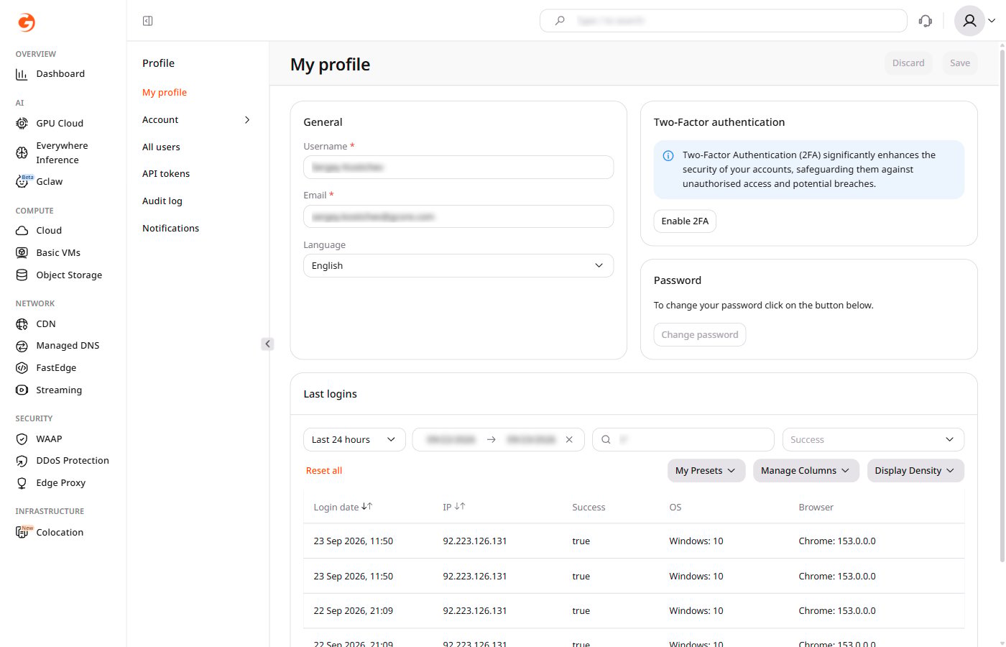
Task: Expand the Success filter dropdown
Action: pos(873,439)
